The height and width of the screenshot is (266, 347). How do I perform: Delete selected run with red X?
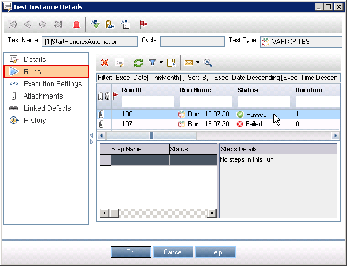(x=105, y=63)
